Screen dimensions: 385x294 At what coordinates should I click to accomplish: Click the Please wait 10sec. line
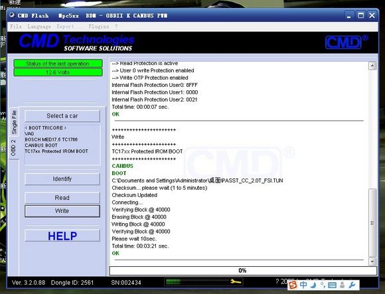click(x=134, y=239)
